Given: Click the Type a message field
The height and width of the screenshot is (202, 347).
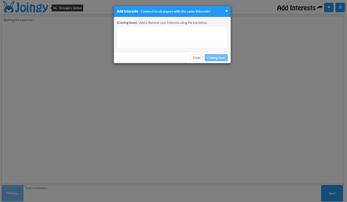Looking at the screenshot, I should 172,193.
